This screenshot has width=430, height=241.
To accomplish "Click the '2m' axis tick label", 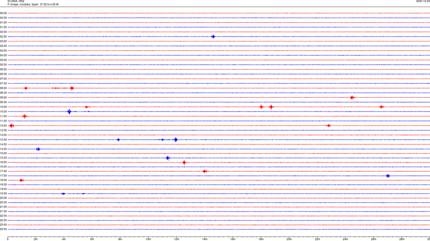I will (x=36, y=239).
